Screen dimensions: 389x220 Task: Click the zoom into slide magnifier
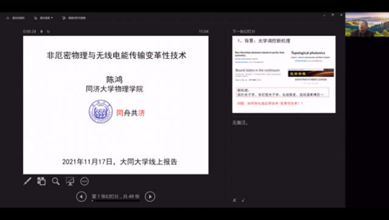pos(56,181)
